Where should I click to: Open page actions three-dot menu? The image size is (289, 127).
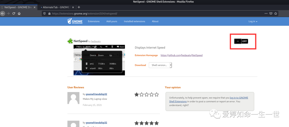[266, 13]
